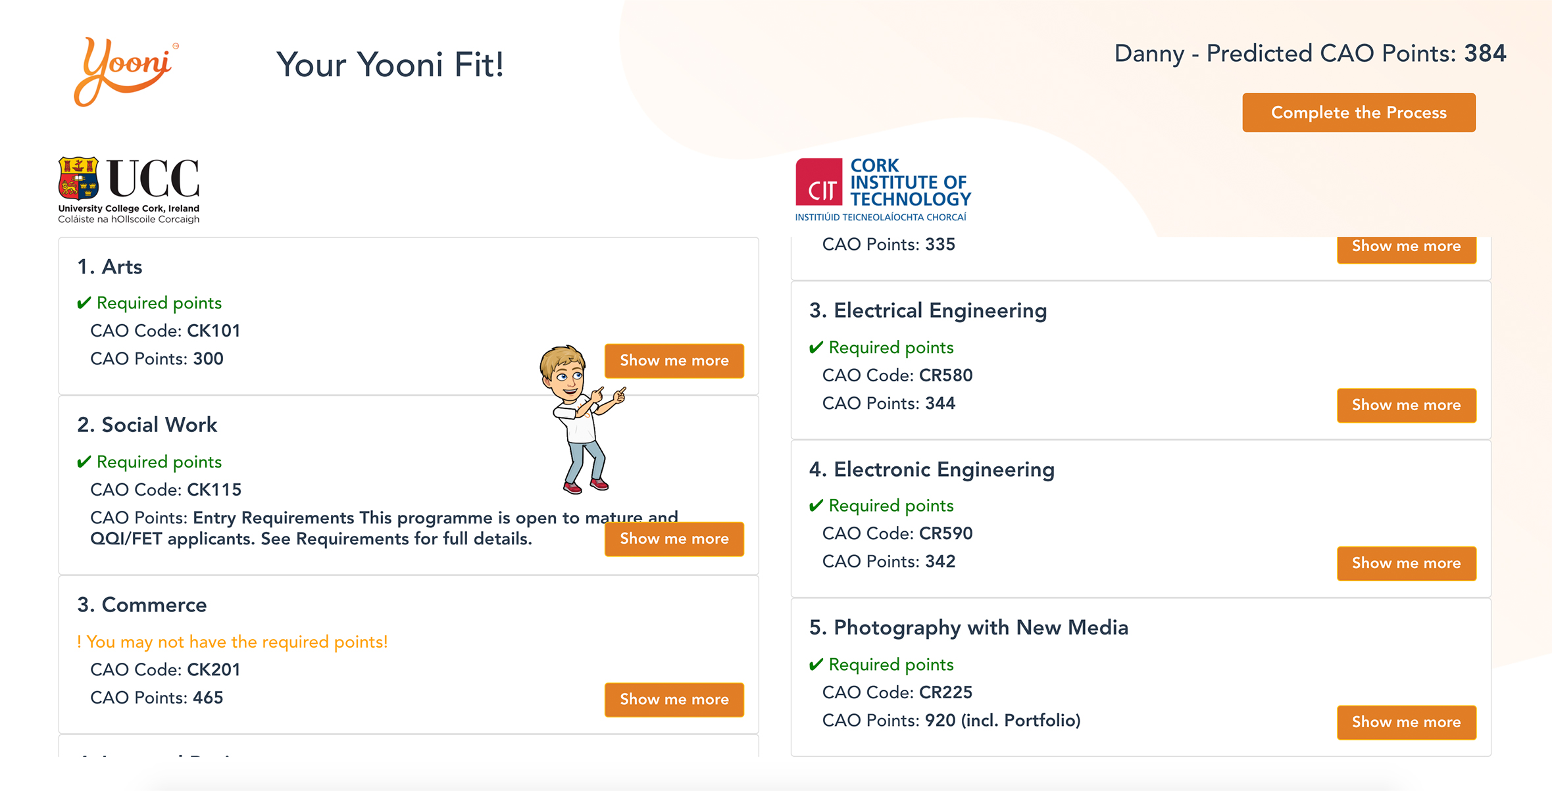Viewport: 1552px width, 791px height.
Task: Show more for the 335 points CIT course
Action: click(x=1406, y=247)
